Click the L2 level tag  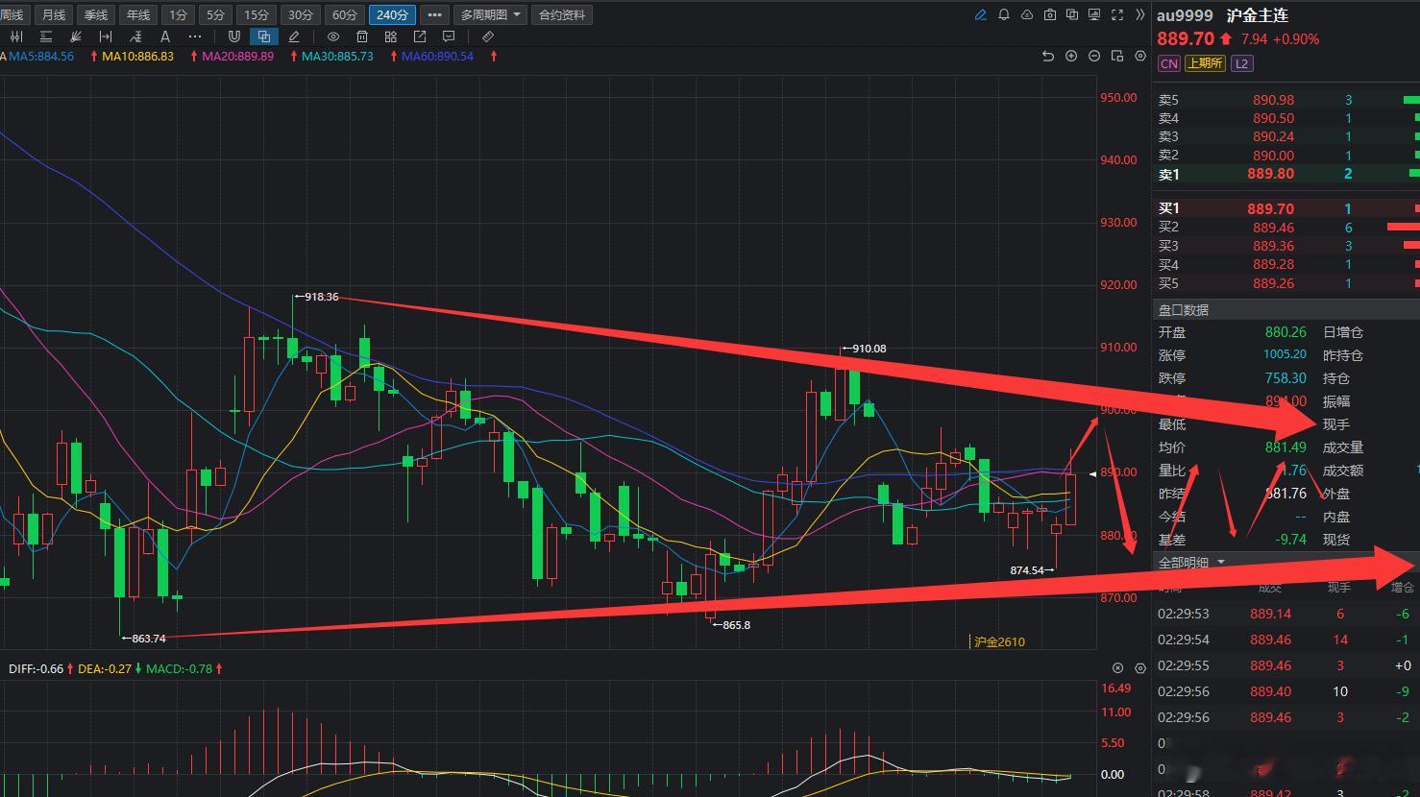click(x=1241, y=63)
